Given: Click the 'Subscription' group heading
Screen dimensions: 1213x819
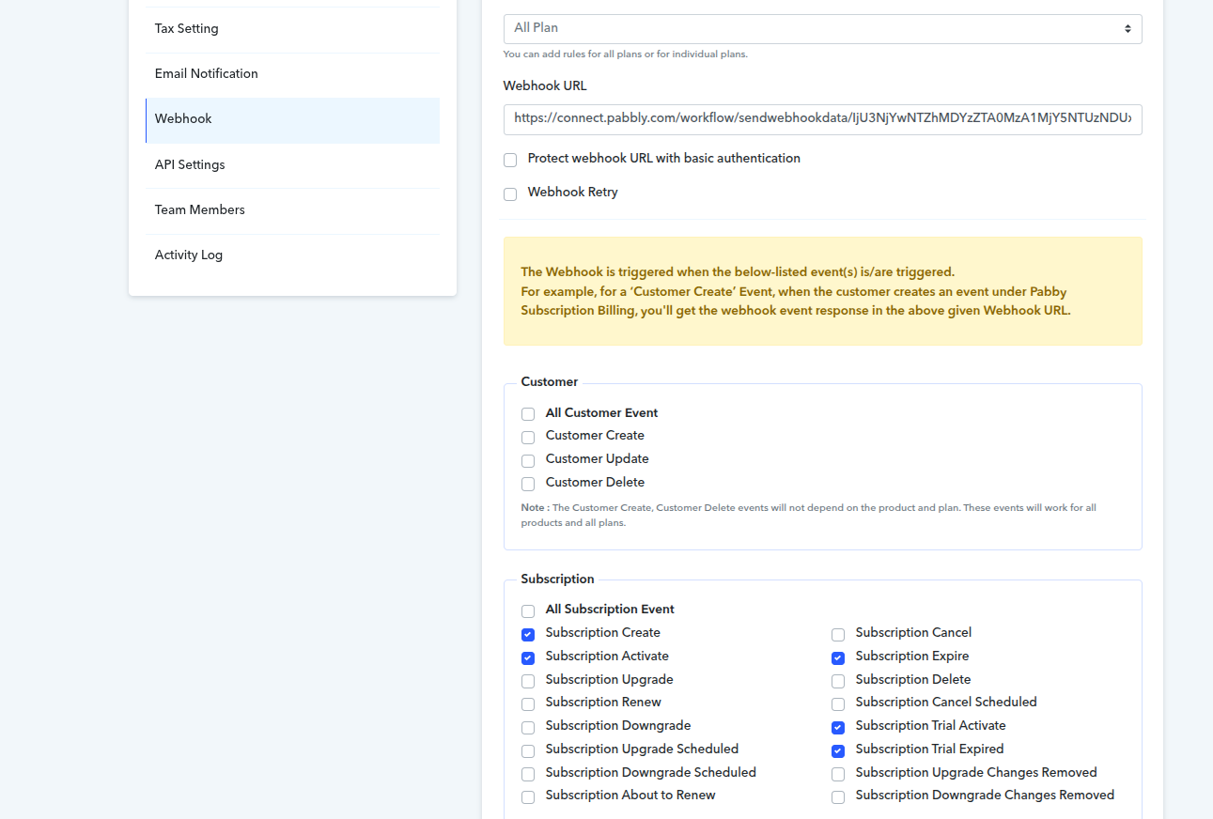Looking at the screenshot, I should pyautogui.click(x=558, y=579).
